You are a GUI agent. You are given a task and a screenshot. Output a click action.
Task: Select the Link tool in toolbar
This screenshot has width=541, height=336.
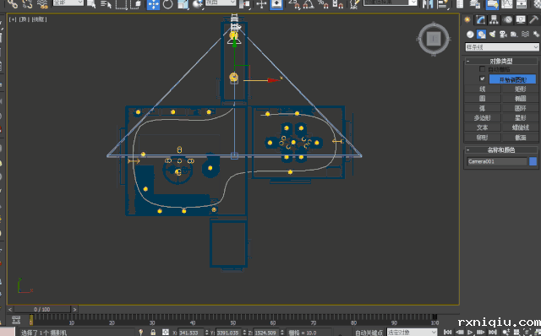(x=13, y=3)
